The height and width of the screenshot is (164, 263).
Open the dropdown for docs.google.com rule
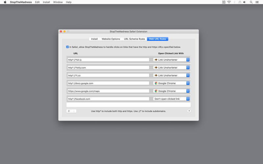[171, 83]
